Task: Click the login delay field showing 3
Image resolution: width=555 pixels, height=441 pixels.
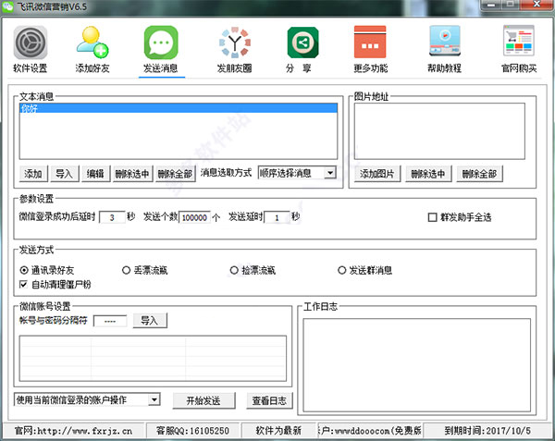Action: click(x=112, y=217)
